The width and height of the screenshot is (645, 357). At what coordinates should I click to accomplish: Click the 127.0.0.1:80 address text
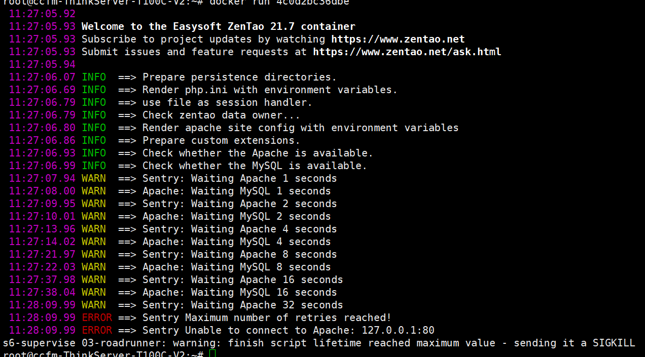click(x=398, y=330)
